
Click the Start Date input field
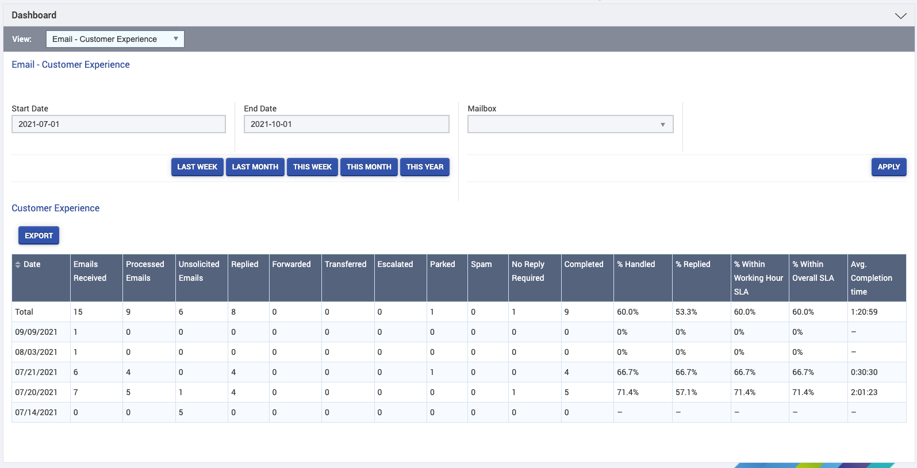point(118,124)
